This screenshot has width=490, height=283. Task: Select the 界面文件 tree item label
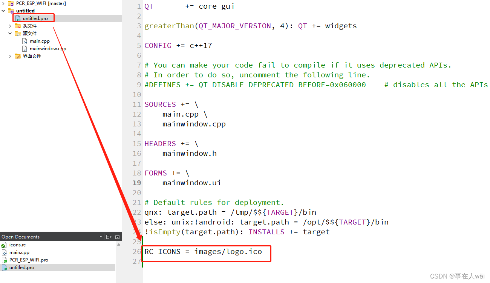pyautogui.click(x=32, y=56)
